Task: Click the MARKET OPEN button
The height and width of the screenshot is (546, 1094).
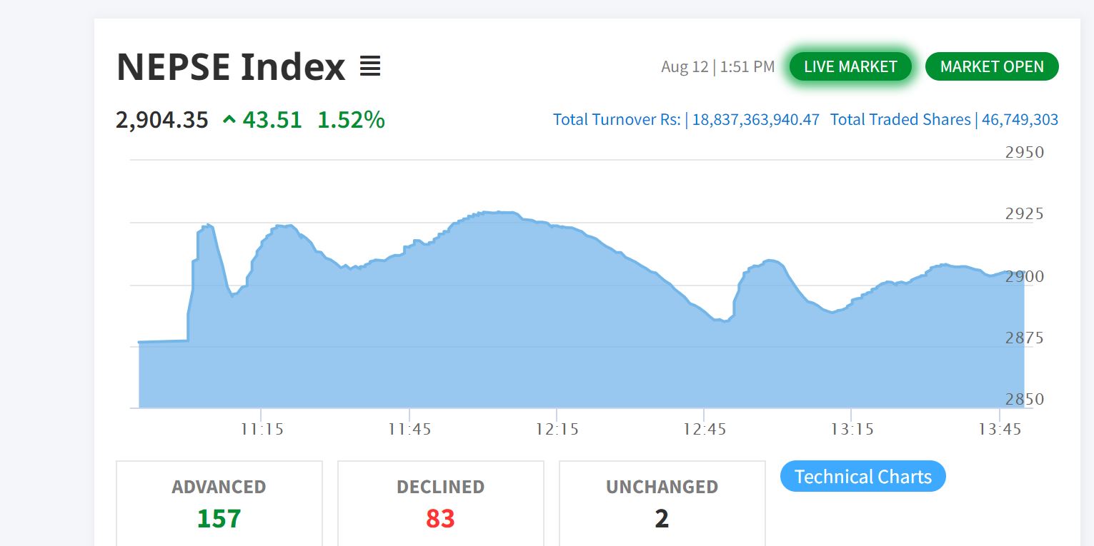Action: 992,66
